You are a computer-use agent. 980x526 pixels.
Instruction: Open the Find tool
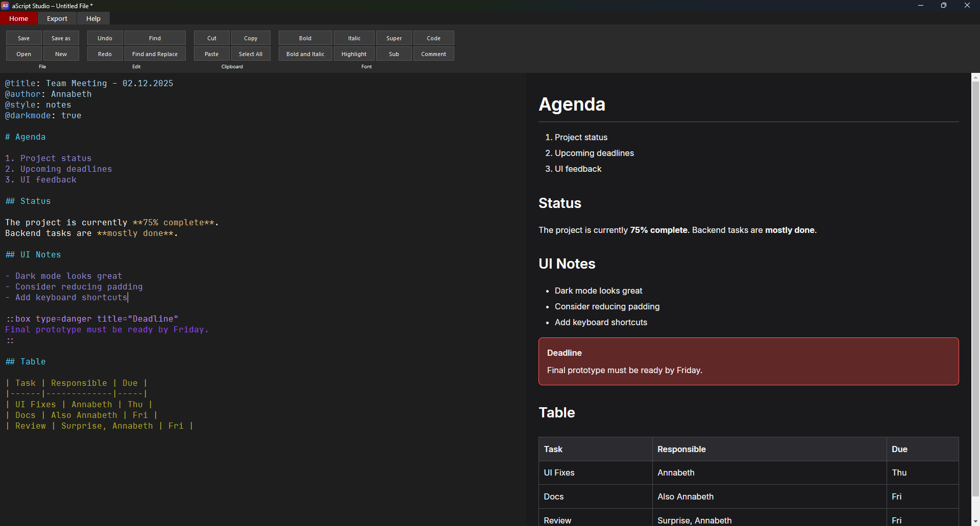[x=155, y=38]
